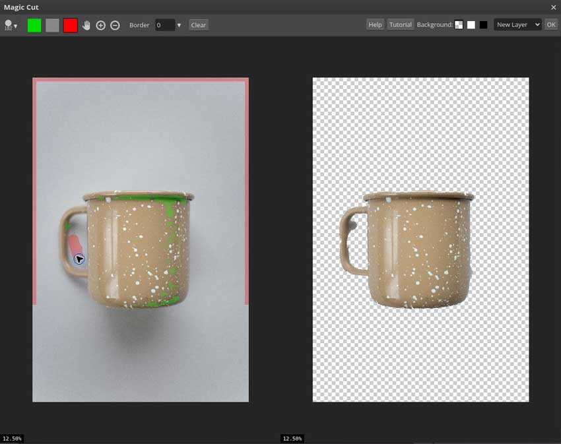The image size is (561, 444).
Task: Zoom out with the minus magnifier
Action: point(115,26)
